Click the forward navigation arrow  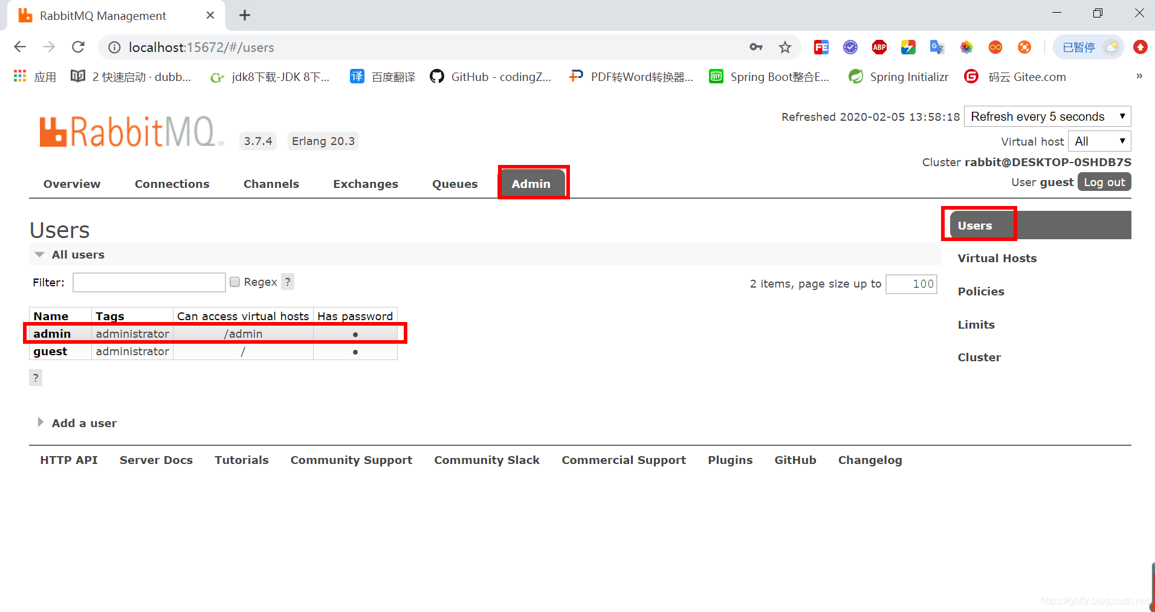tap(49, 47)
